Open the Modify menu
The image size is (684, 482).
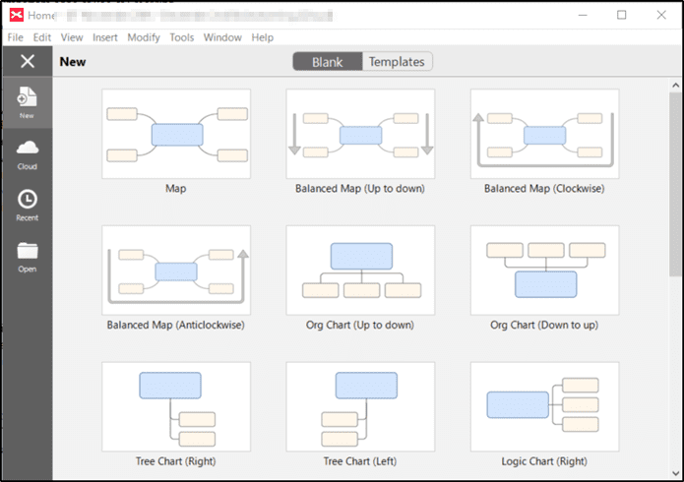144,37
